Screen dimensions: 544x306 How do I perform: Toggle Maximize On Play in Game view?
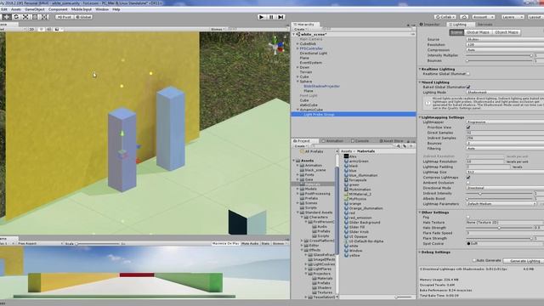pos(225,244)
